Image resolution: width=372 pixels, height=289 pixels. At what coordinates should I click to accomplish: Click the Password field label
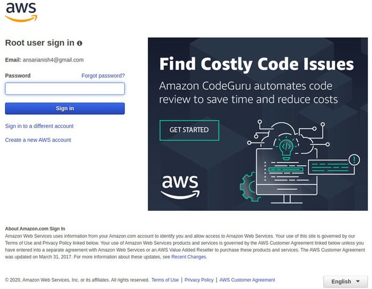(x=18, y=75)
